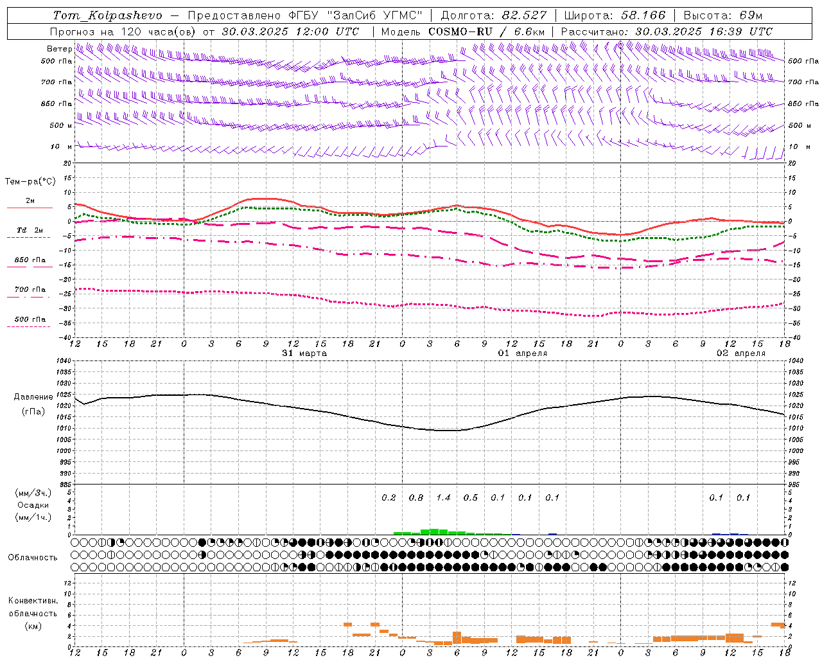Click model name COSMO-RU / 6.6км
The image size is (822, 658).
[487, 31]
